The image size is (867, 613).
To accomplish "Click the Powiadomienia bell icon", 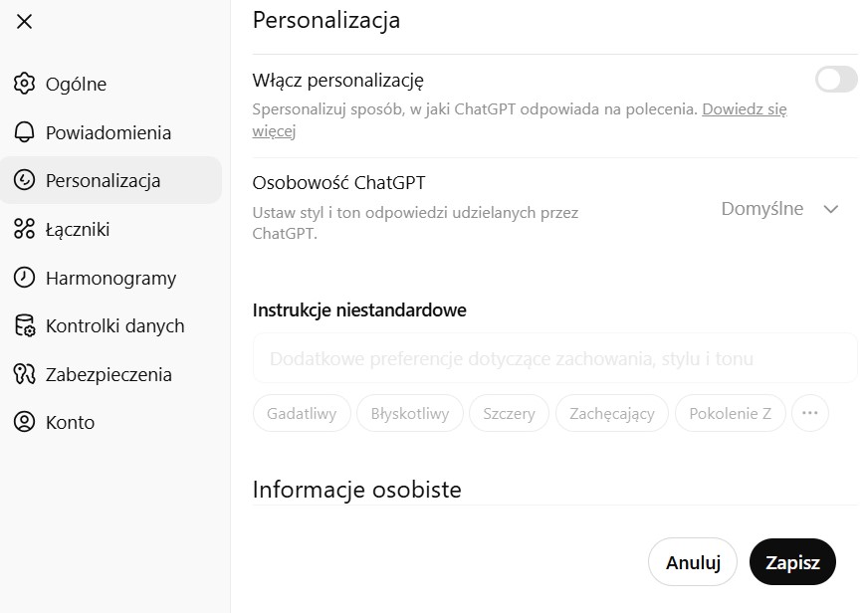I will click(x=24, y=132).
